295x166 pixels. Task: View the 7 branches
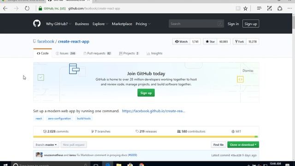coord(101,131)
